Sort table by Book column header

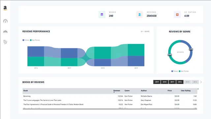(x=26, y=91)
